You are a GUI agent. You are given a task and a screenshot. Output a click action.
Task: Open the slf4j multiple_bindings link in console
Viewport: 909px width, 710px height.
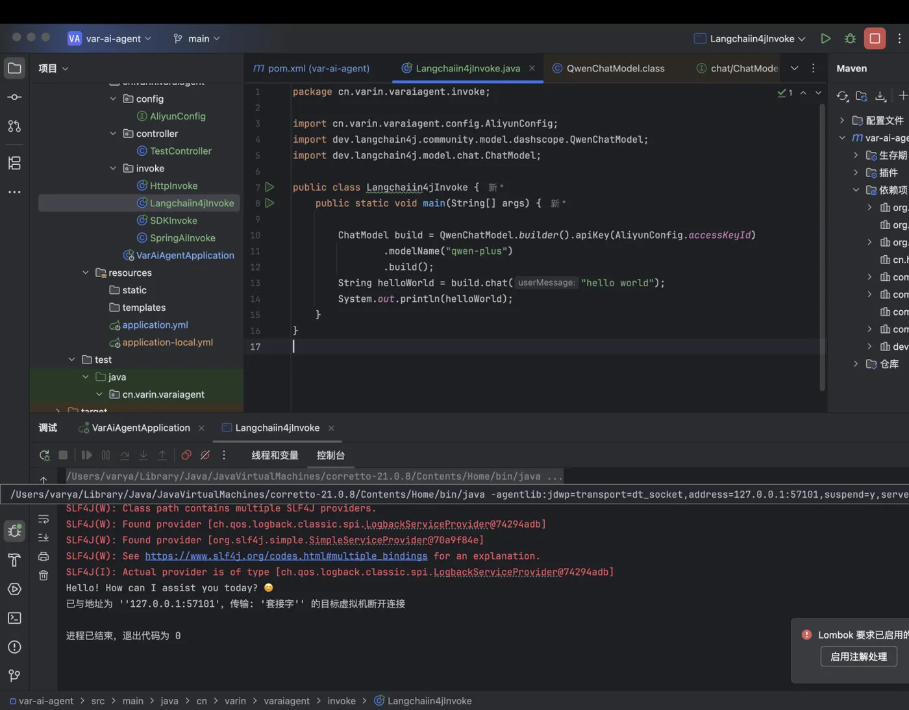click(286, 556)
